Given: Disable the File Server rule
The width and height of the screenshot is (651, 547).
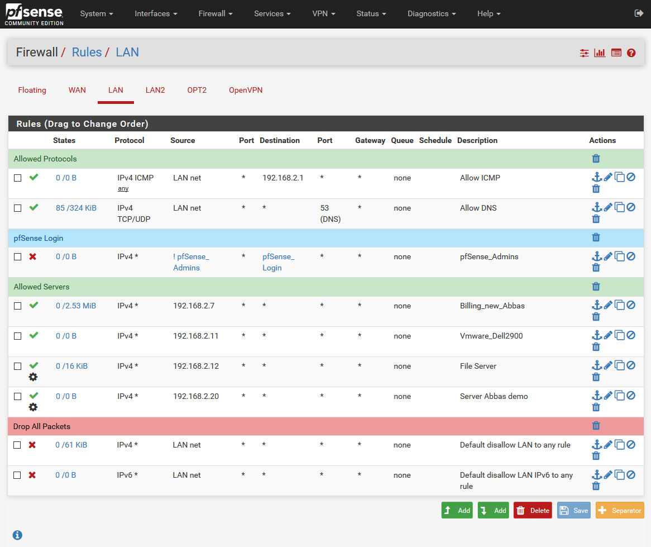Looking at the screenshot, I should pyautogui.click(x=631, y=365).
